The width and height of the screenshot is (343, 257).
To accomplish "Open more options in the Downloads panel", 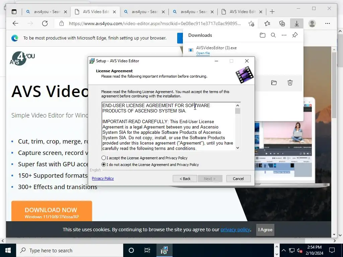I will pos(284,35).
